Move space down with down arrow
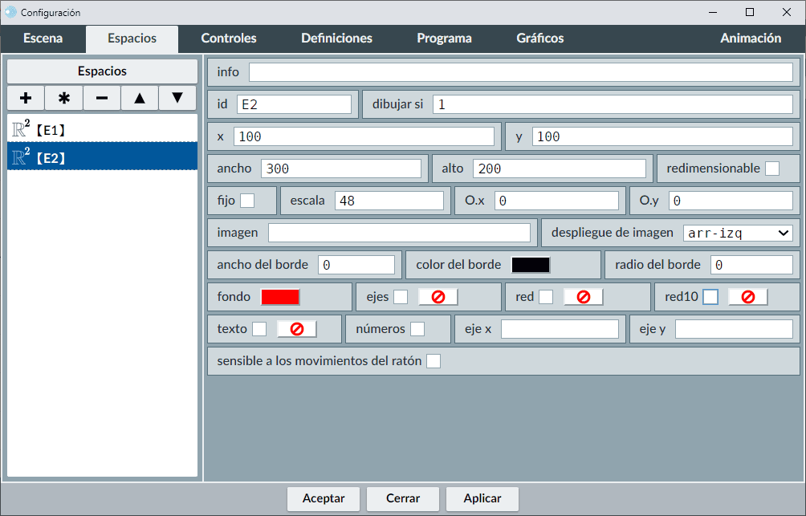806x516 pixels. (x=177, y=98)
